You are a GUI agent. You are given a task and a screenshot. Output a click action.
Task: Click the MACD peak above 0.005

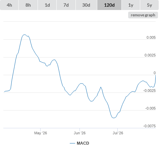click(x=24, y=35)
